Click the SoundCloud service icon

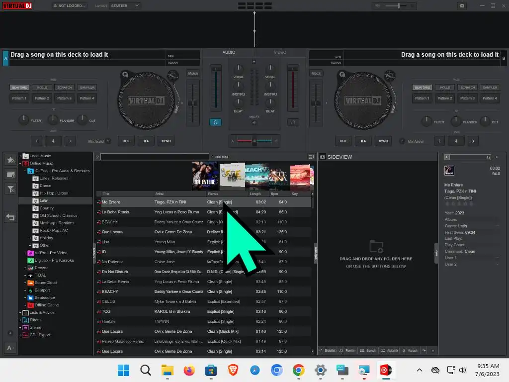point(30,283)
